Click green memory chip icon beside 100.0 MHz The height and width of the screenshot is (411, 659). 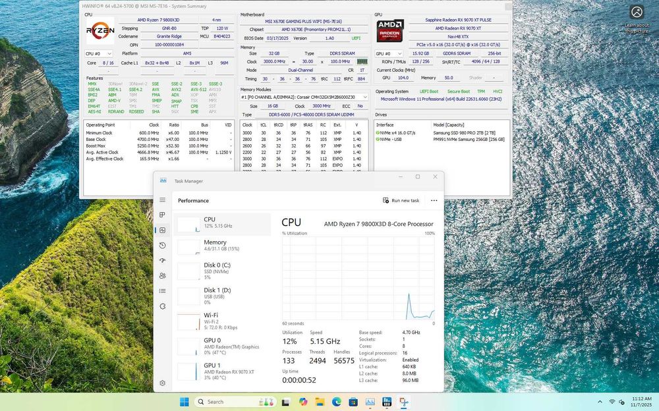(x=362, y=61)
